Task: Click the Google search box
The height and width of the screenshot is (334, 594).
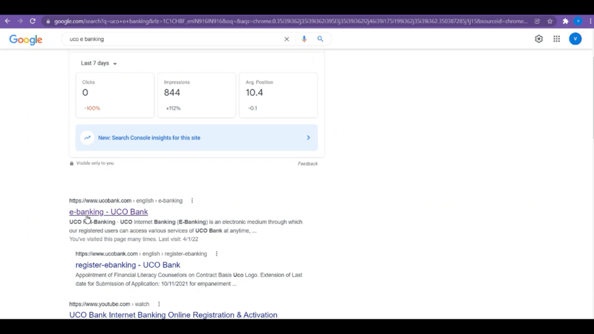Action: [174, 39]
